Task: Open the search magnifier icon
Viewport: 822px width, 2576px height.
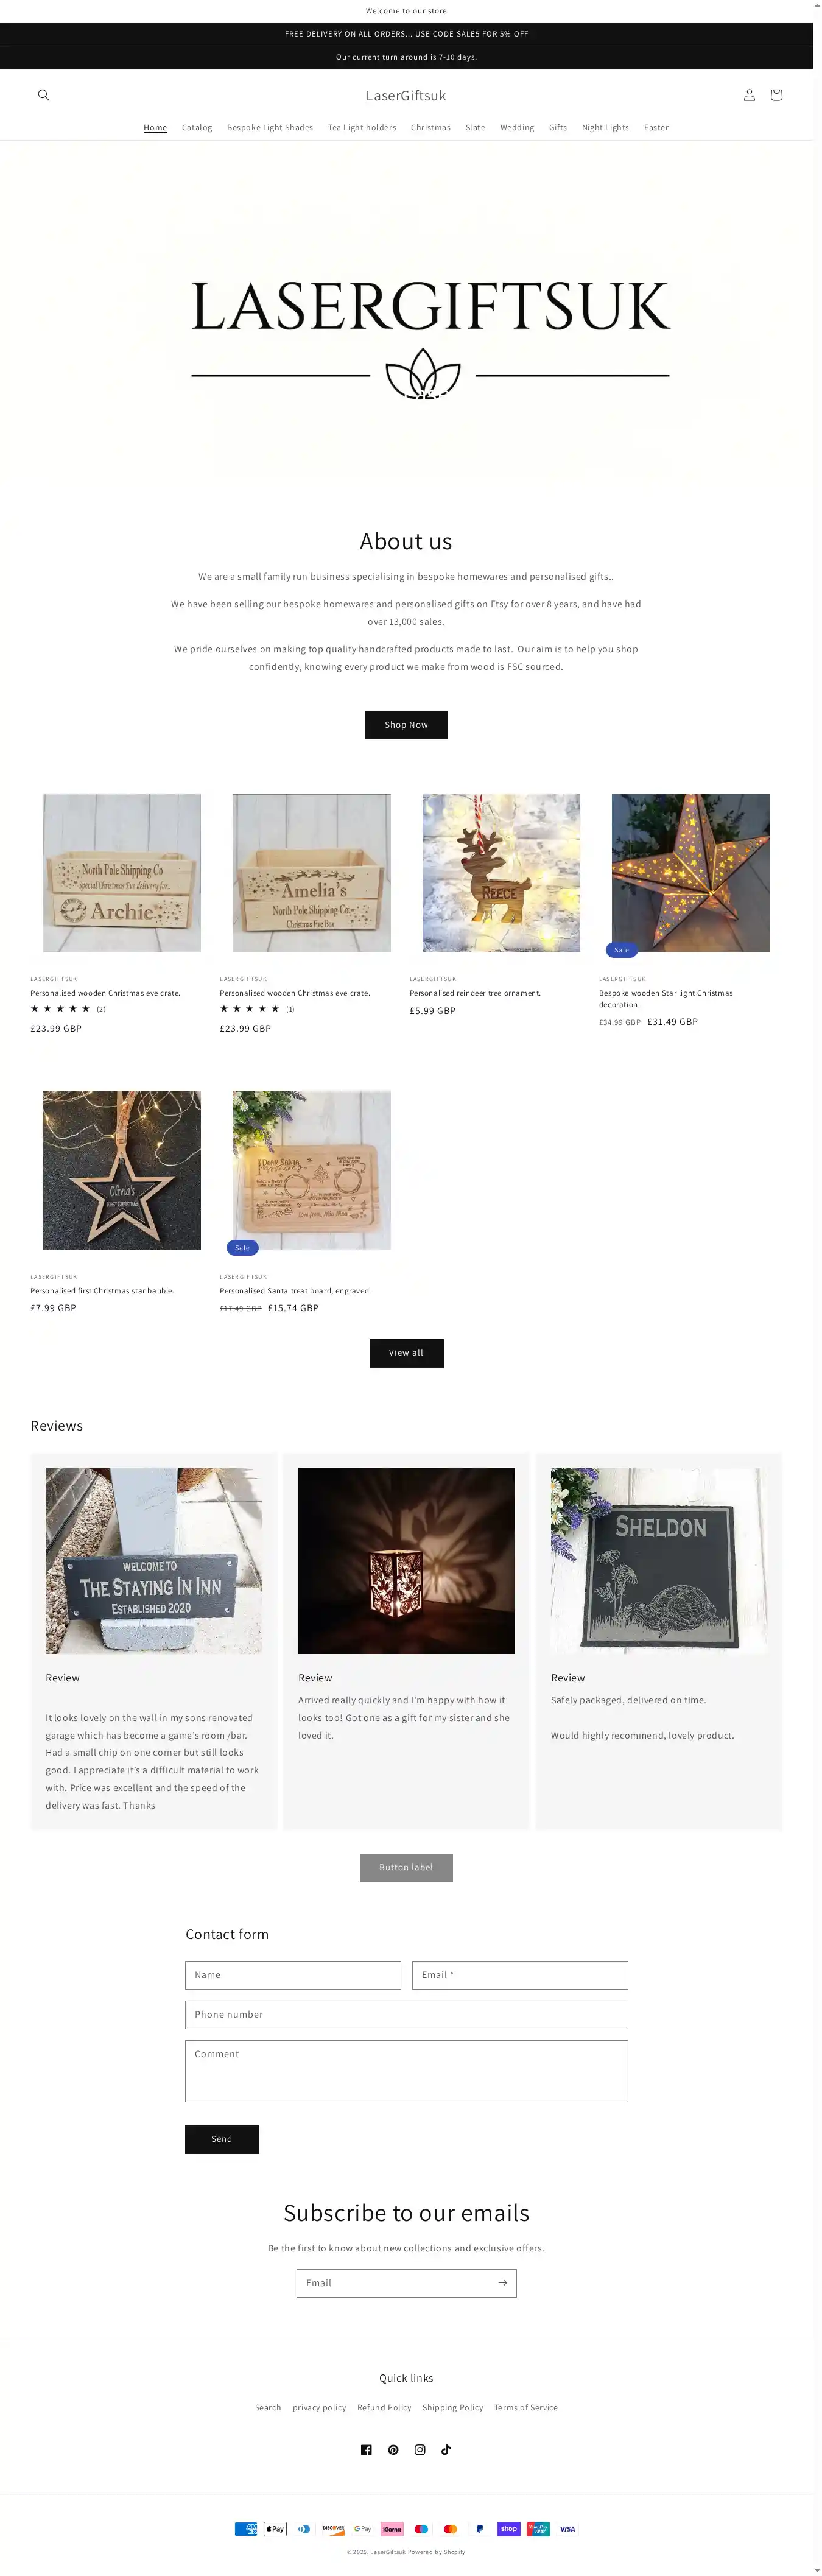Action: (43, 95)
